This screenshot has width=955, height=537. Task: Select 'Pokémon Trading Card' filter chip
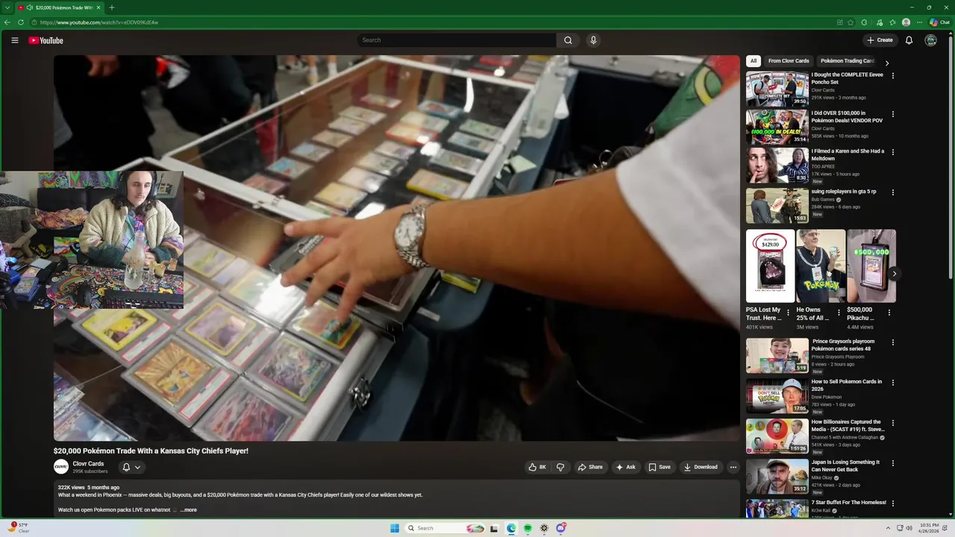pyautogui.click(x=847, y=61)
